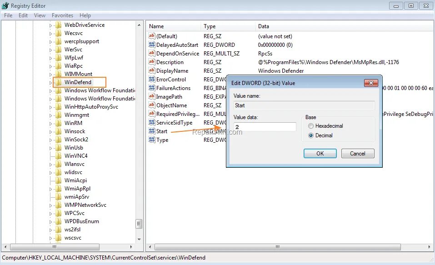Expand the WPCSvc tree node

pos(50,214)
